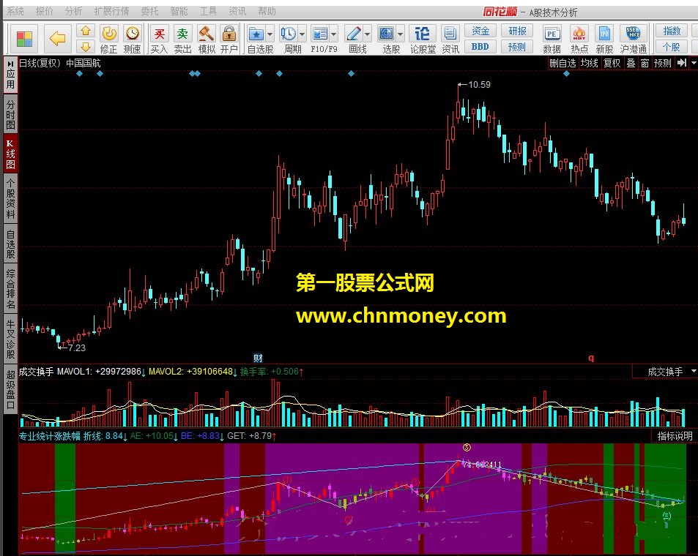Click the 开户 open account lock icon
Viewport: 698px width, 556px height.
[x=229, y=34]
